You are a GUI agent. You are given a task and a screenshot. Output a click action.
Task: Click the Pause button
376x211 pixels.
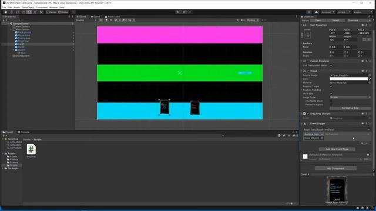184,12
